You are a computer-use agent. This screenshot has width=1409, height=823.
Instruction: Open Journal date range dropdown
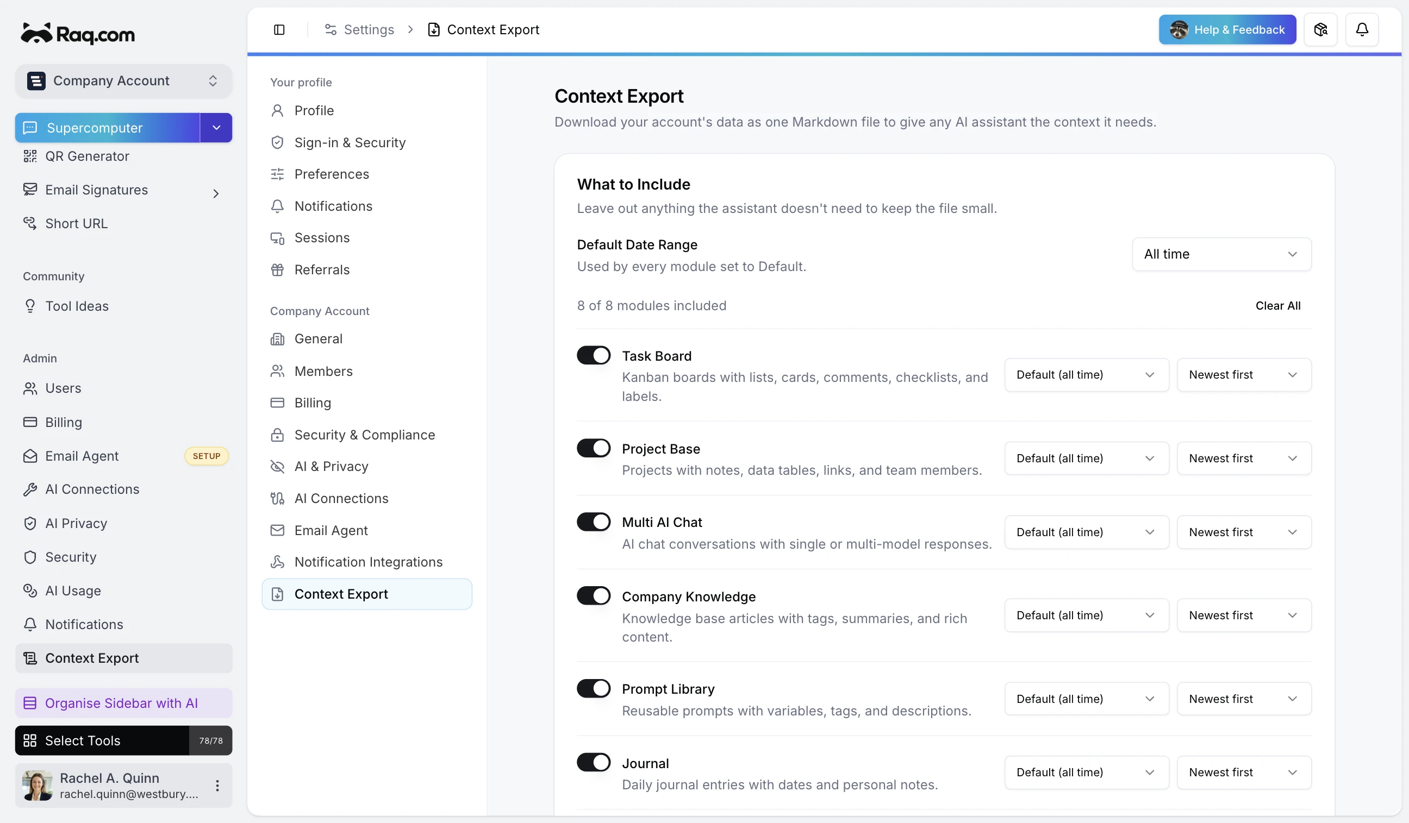point(1087,772)
